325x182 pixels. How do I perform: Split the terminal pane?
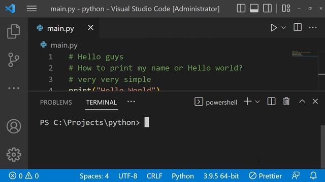coord(271,102)
